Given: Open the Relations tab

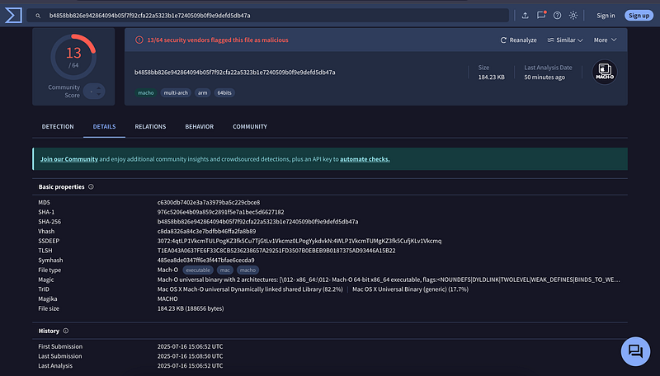Looking at the screenshot, I should coord(150,127).
